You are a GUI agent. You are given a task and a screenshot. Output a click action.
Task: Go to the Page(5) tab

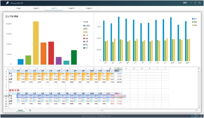pos(89,8)
